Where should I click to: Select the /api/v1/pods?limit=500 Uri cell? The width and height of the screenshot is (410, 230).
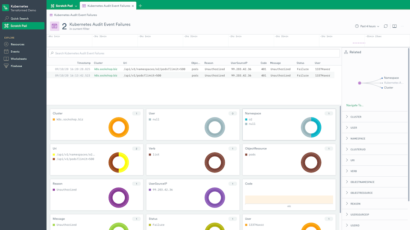(142, 76)
